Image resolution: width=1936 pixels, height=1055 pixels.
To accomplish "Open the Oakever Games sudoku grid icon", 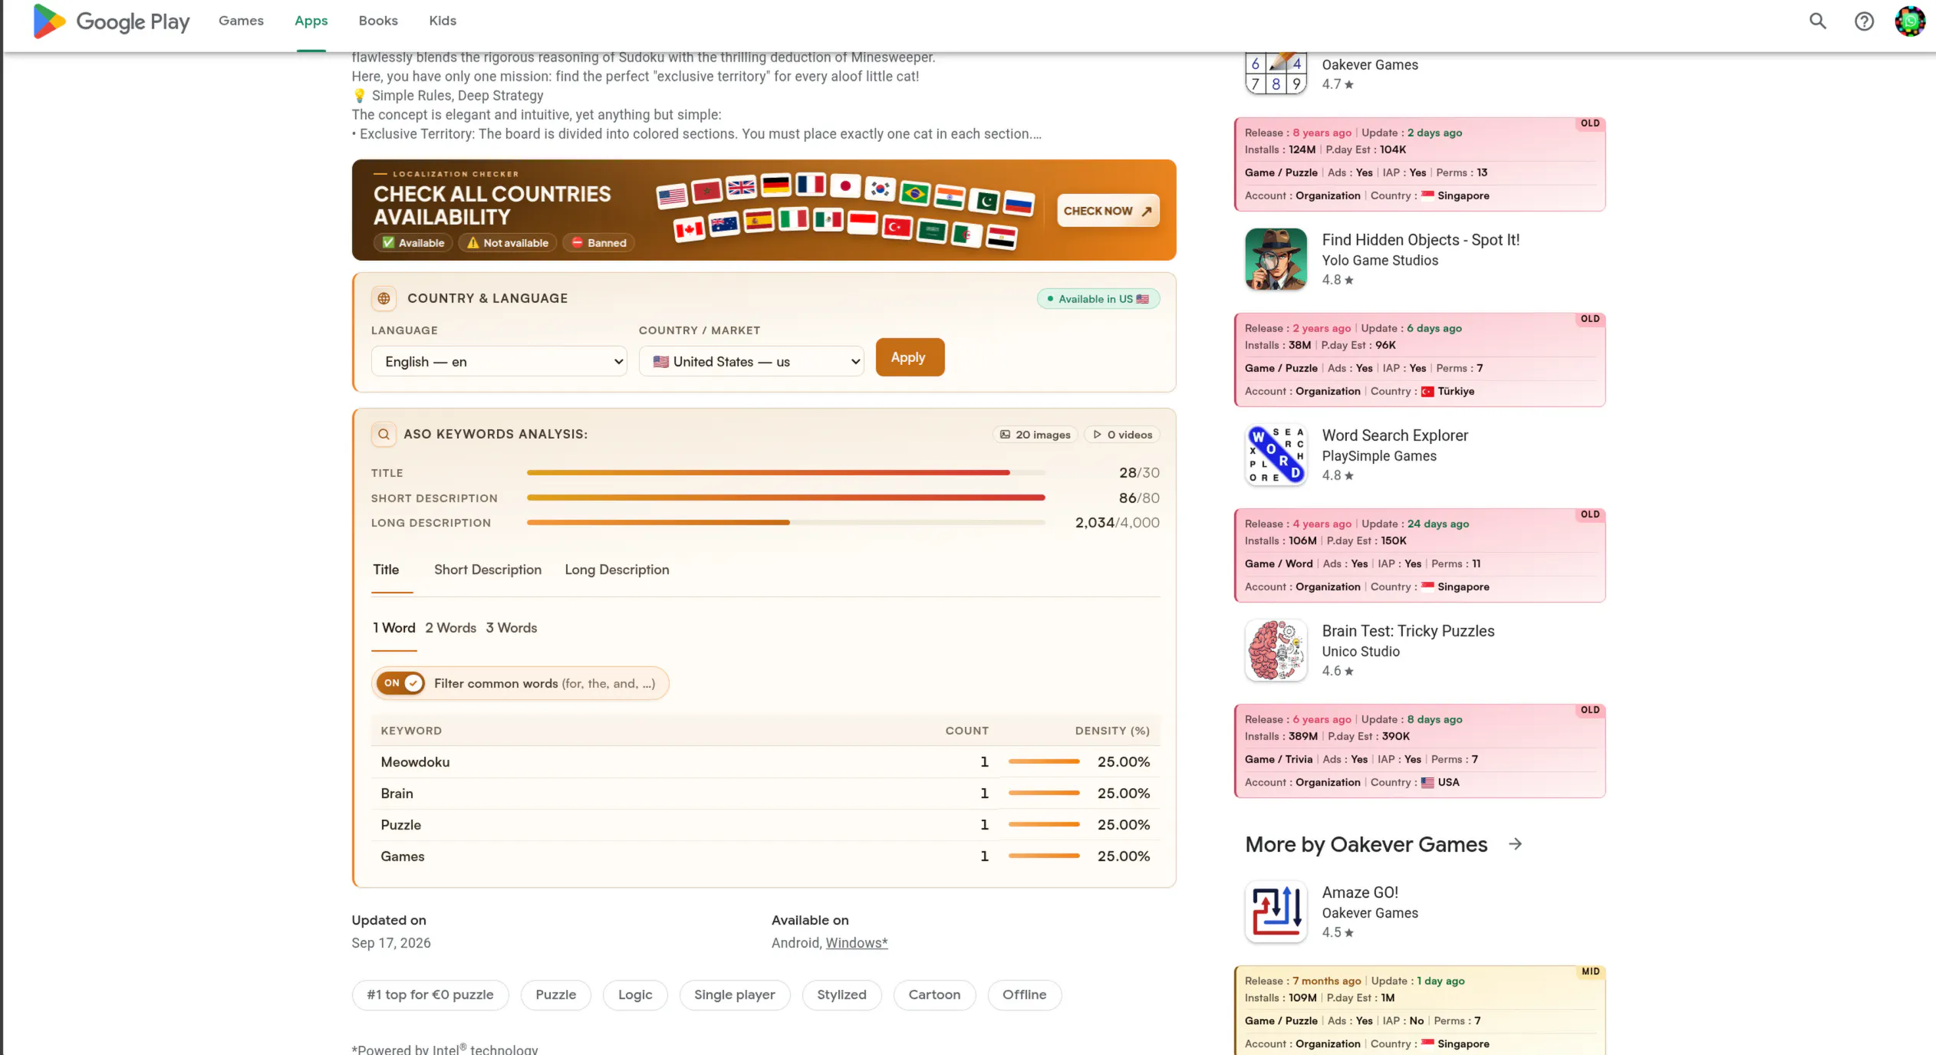I will (x=1276, y=74).
